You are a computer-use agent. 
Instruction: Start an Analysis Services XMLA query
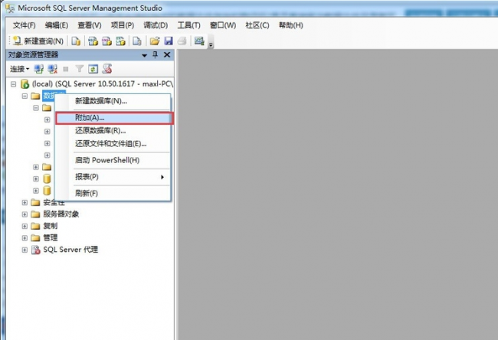point(121,41)
